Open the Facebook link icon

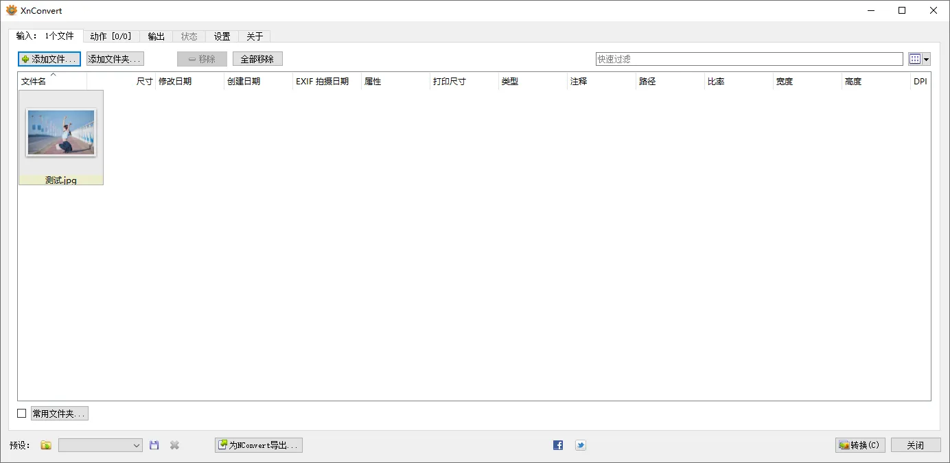pyautogui.click(x=558, y=445)
